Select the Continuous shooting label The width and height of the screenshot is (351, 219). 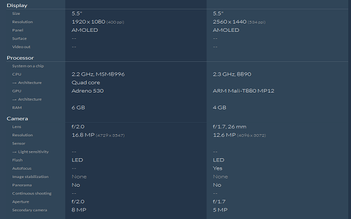(x=32, y=193)
